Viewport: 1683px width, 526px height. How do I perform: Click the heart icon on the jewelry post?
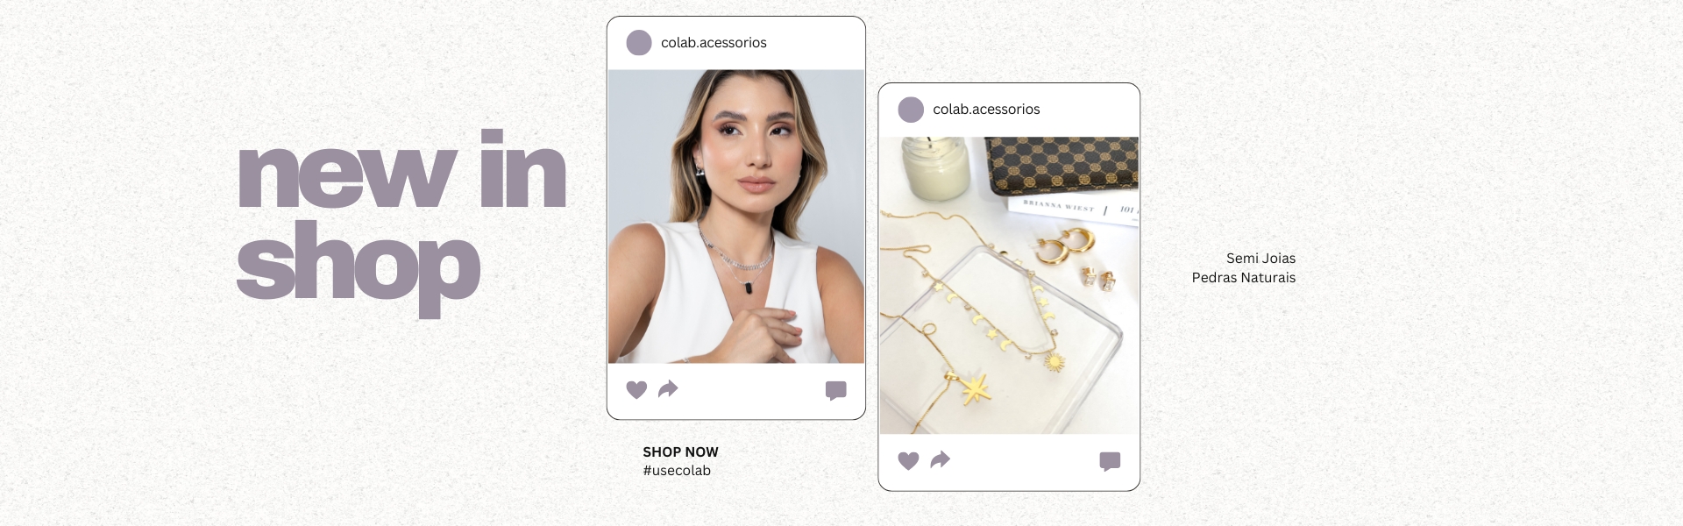pyautogui.click(x=908, y=460)
